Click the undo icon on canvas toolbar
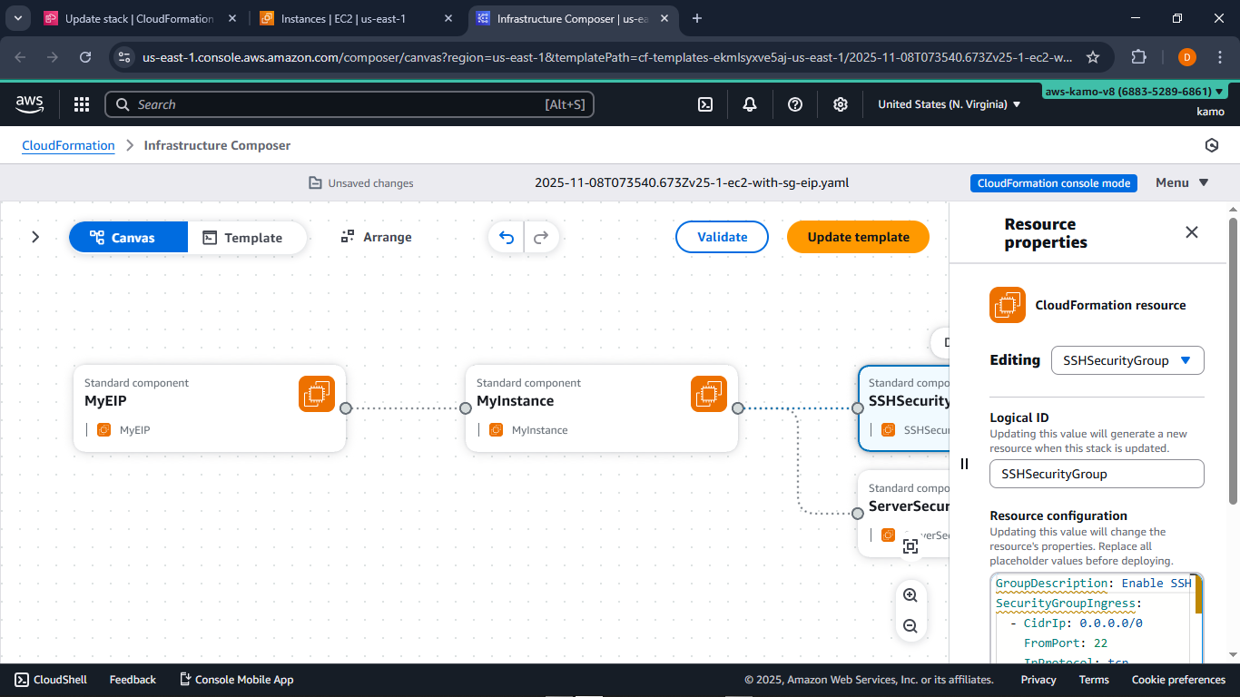 [x=506, y=237]
